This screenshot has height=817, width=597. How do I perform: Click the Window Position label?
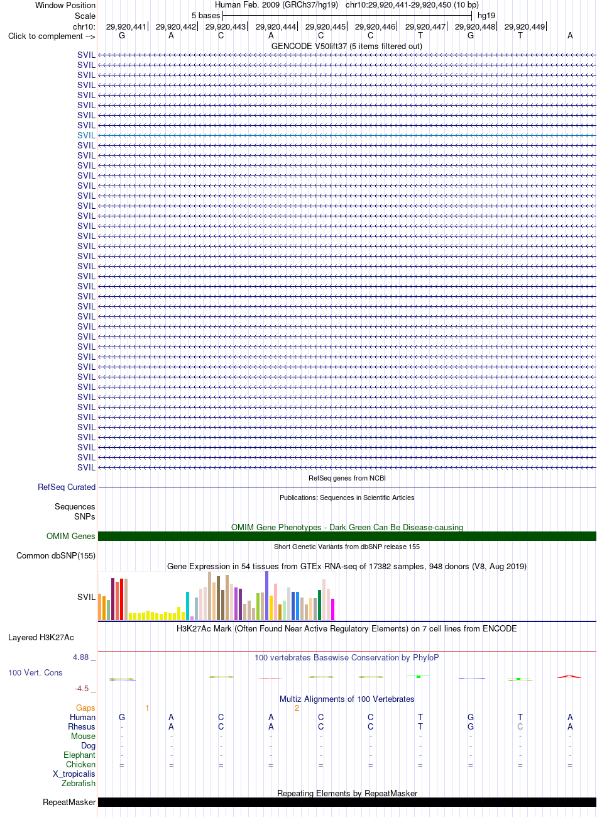[65, 5]
